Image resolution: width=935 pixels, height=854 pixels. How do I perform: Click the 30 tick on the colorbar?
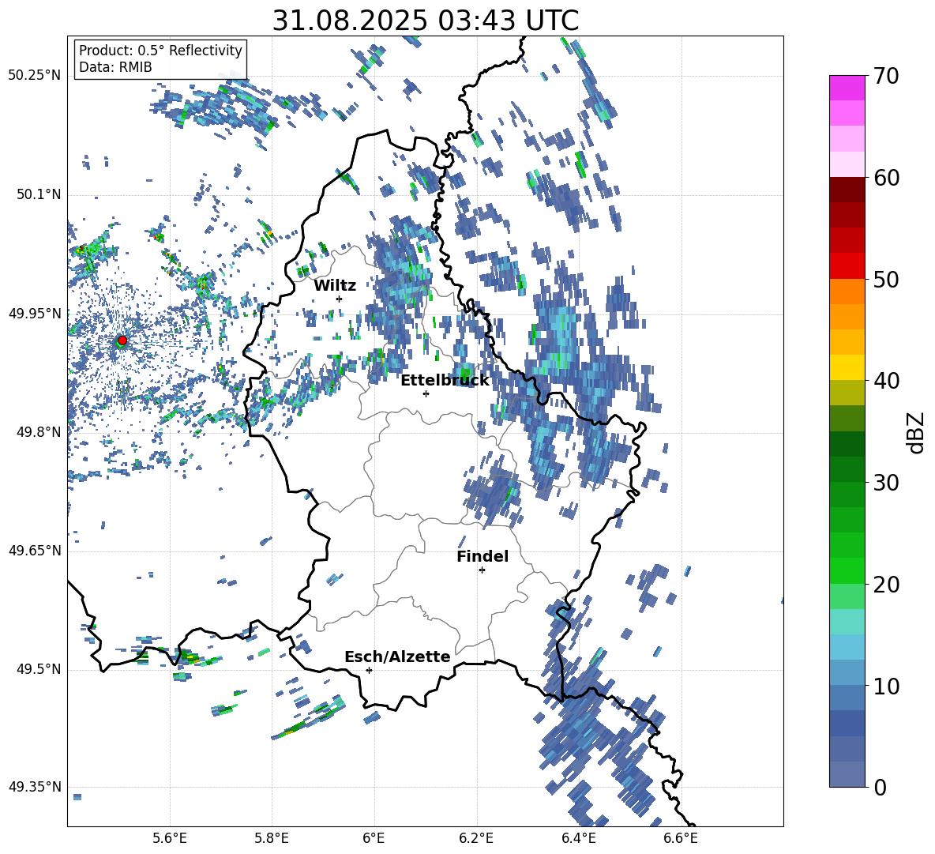coord(886,483)
